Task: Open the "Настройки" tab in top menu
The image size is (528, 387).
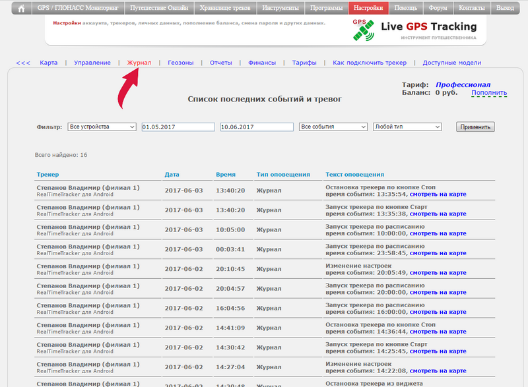Action: tap(368, 9)
